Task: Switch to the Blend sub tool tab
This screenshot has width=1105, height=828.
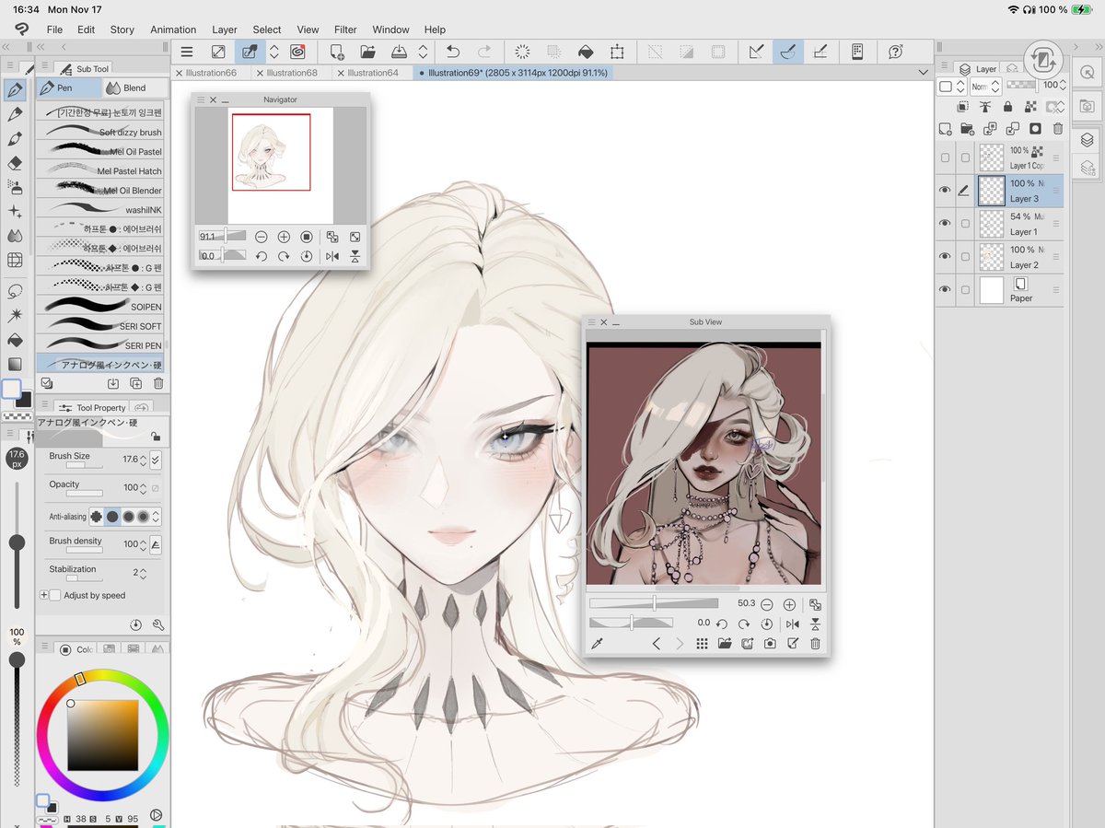Action: [x=134, y=87]
